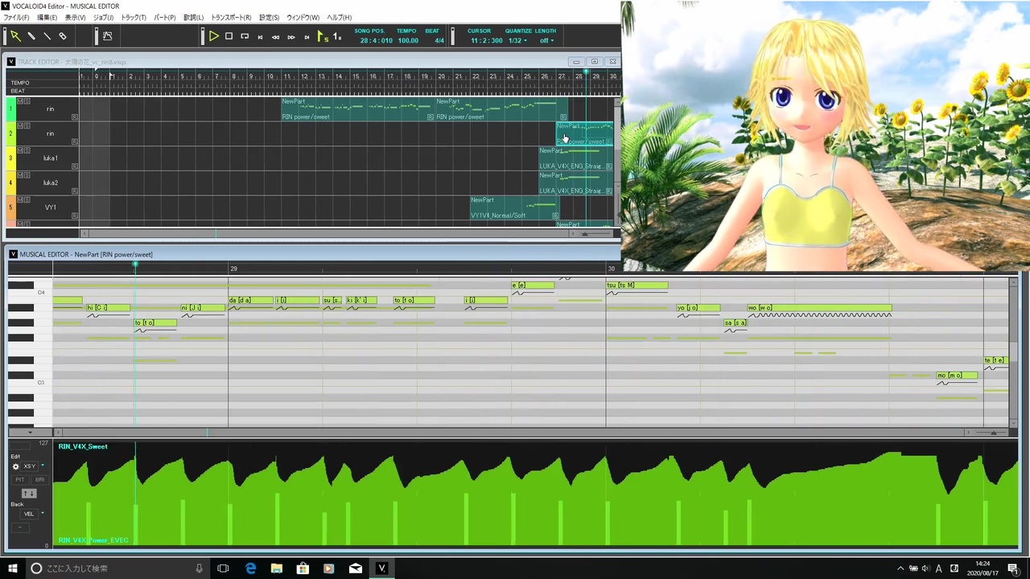This screenshot has width=1030, height=579.
Task: Solo the luka2 track
Action: pyautogui.click(x=27, y=175)
